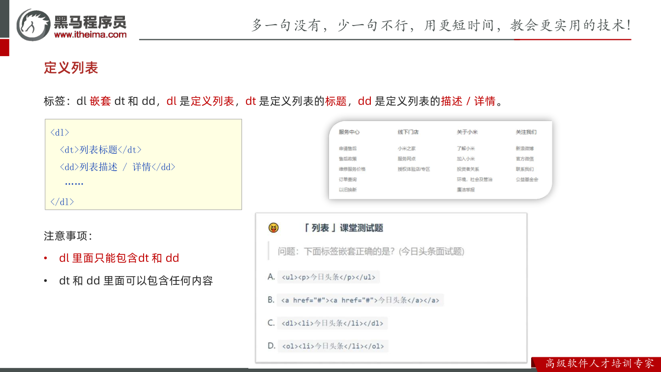Click 关注我们 column heading
The width and height of the screenshot is (661, 372).
point(526,132)
